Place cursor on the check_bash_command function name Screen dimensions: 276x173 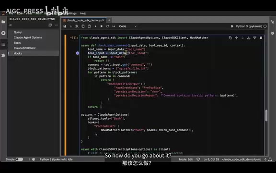click(112, 45)
